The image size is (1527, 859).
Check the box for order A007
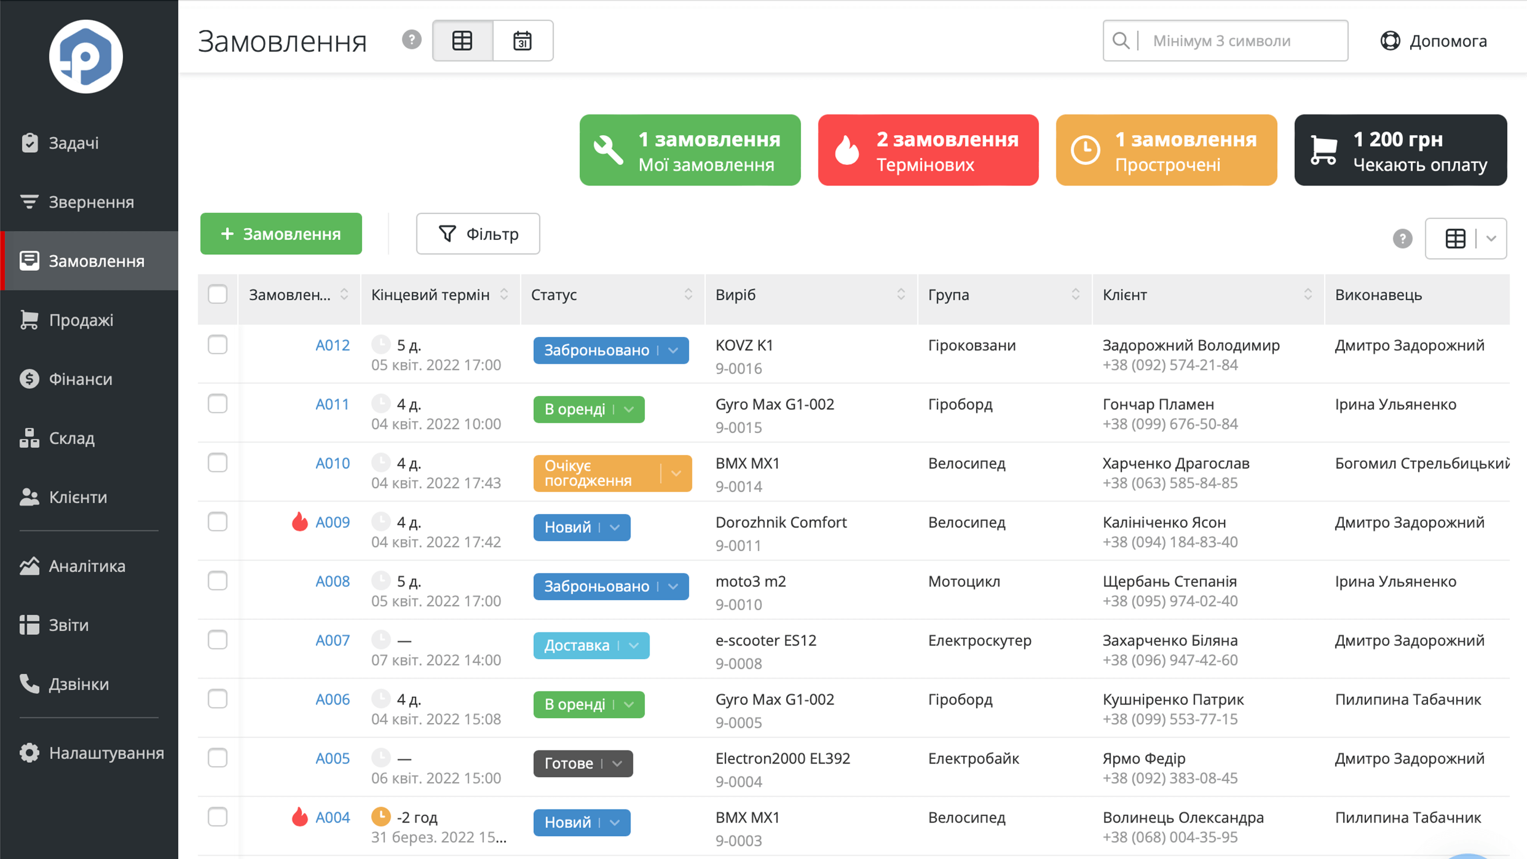click(218, 640)
